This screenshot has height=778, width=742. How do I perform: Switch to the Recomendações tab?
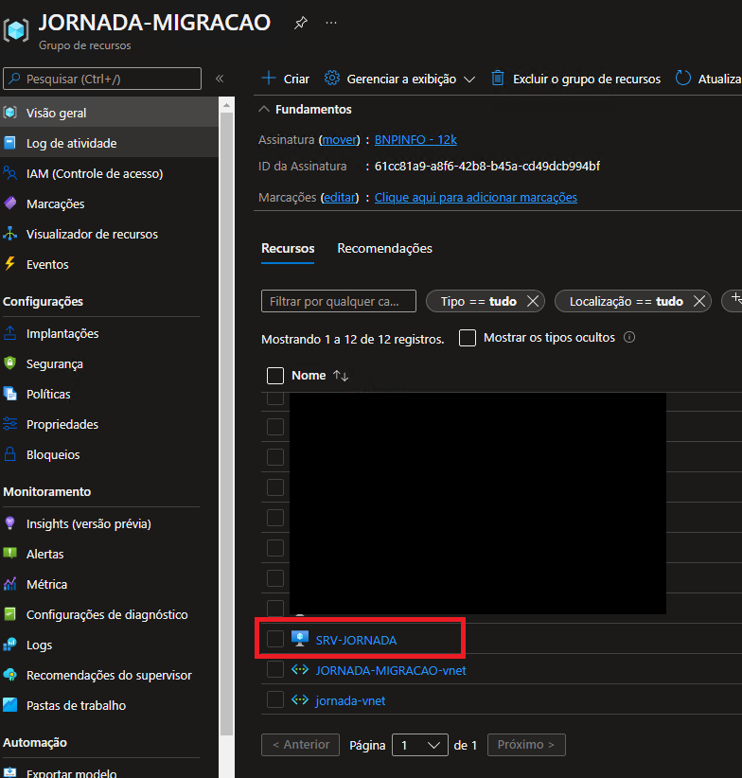pos(384,248)
